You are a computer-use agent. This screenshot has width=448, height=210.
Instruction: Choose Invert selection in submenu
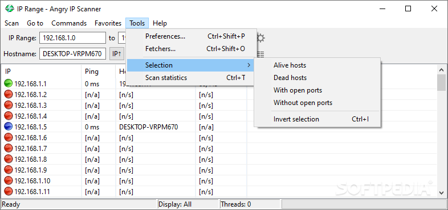coord(317,119)
